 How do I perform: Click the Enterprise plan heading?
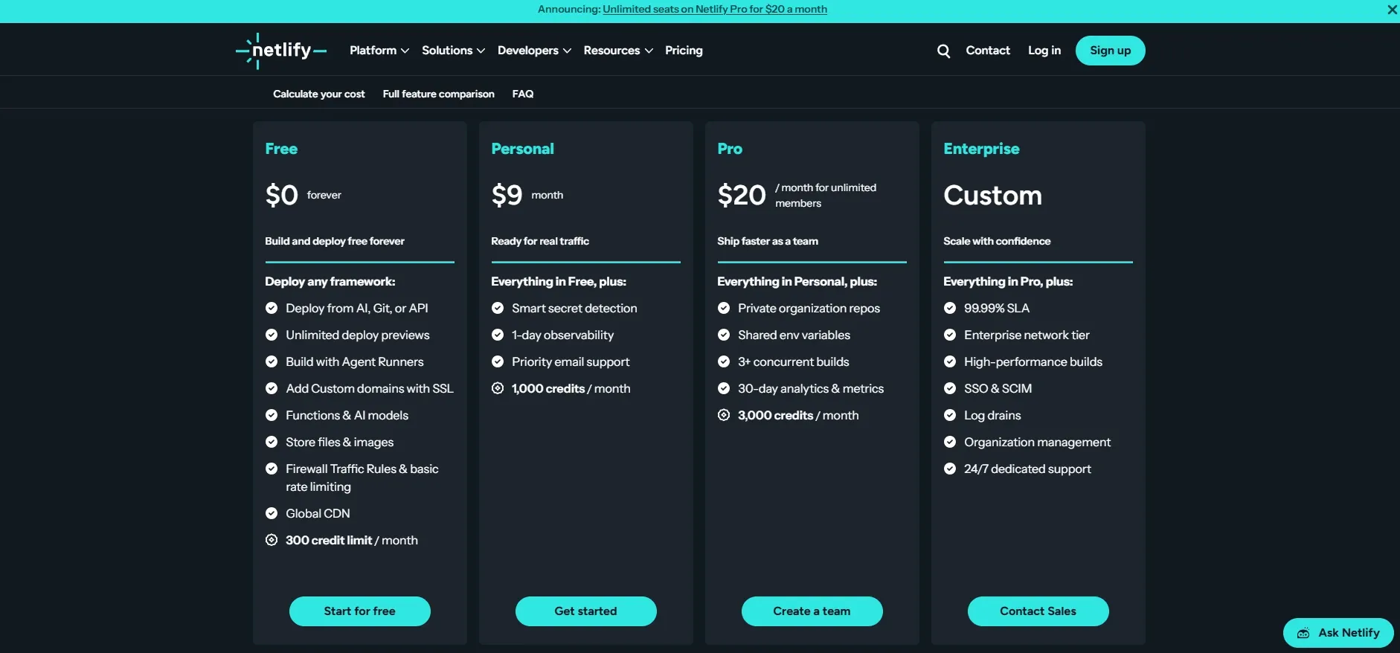[x=981, y=149]
